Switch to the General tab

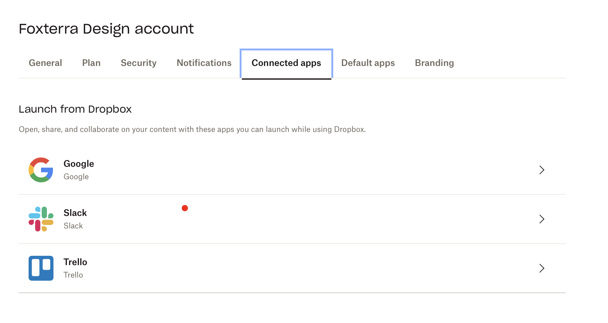45,63
